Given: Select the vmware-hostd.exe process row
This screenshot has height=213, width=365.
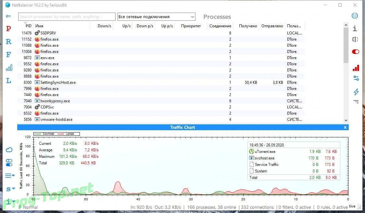Looking at the screenshot, I should tap(161, 119).
